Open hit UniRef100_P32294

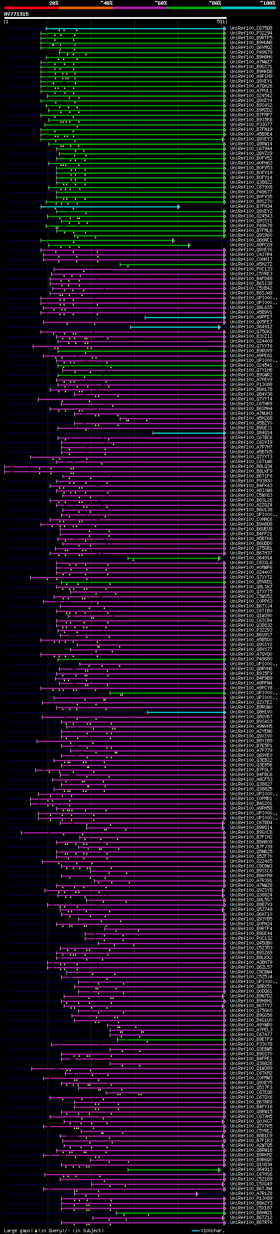pyautogui.click(x=251, y=33)
